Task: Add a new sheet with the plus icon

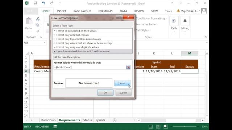Action: tap(115, 120)
